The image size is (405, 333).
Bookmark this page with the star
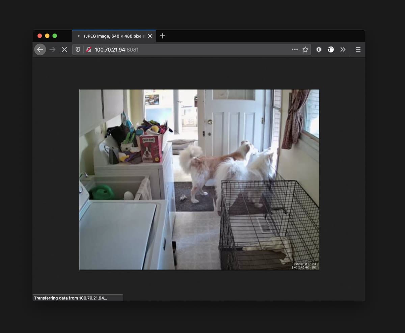tap(305, 49)
